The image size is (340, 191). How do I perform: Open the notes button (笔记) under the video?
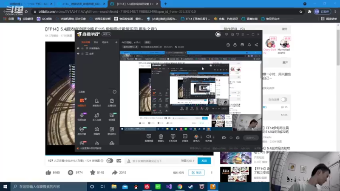click(196, 173)
